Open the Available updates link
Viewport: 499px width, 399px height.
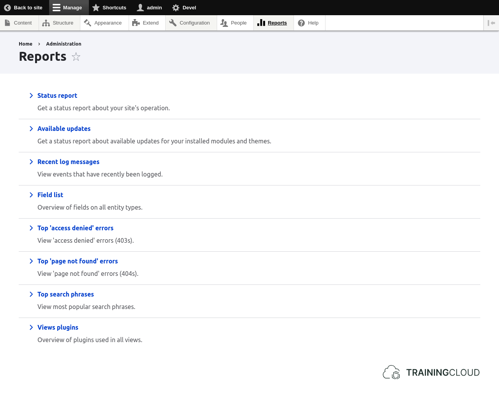[x=64, y=129]
